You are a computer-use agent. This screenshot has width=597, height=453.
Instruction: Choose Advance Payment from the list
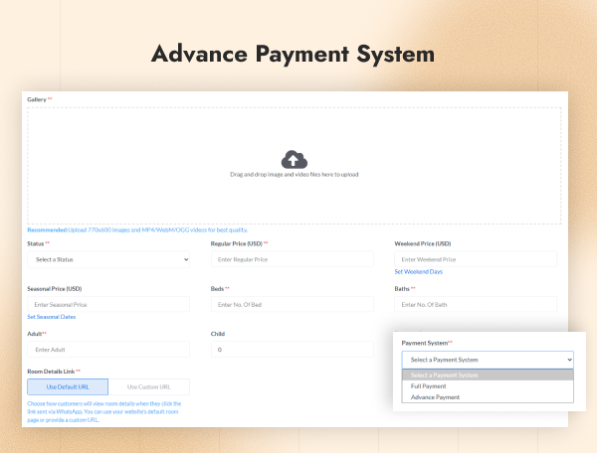click(x=488, y=397)
